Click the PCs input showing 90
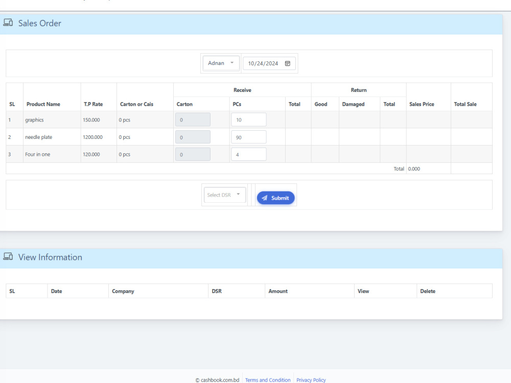511x383 pixels. click(249, 137)
